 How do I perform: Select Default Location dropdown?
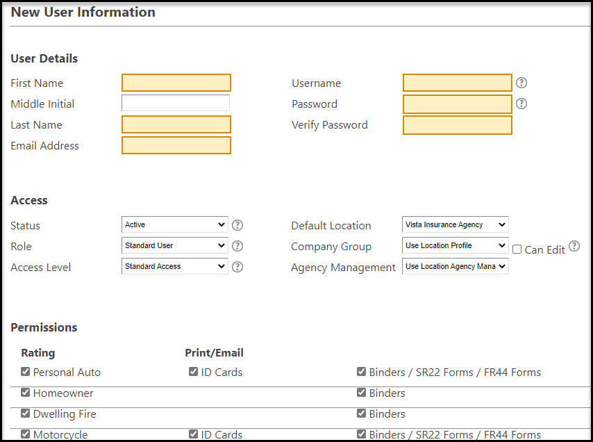pos(455,225)
